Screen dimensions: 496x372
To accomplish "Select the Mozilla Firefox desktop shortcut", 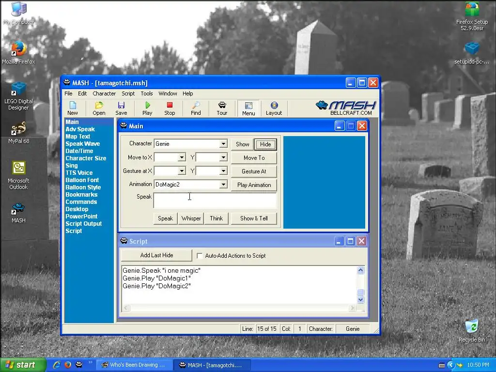I will [x=19, y=52].
